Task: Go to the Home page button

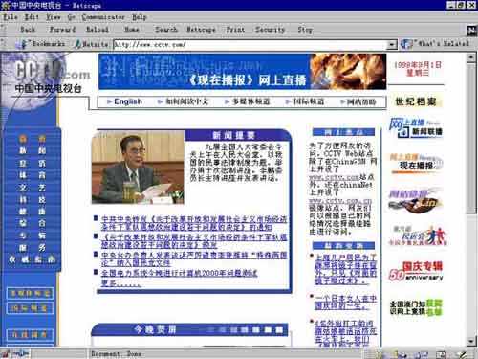Action: tap(132, 30)
